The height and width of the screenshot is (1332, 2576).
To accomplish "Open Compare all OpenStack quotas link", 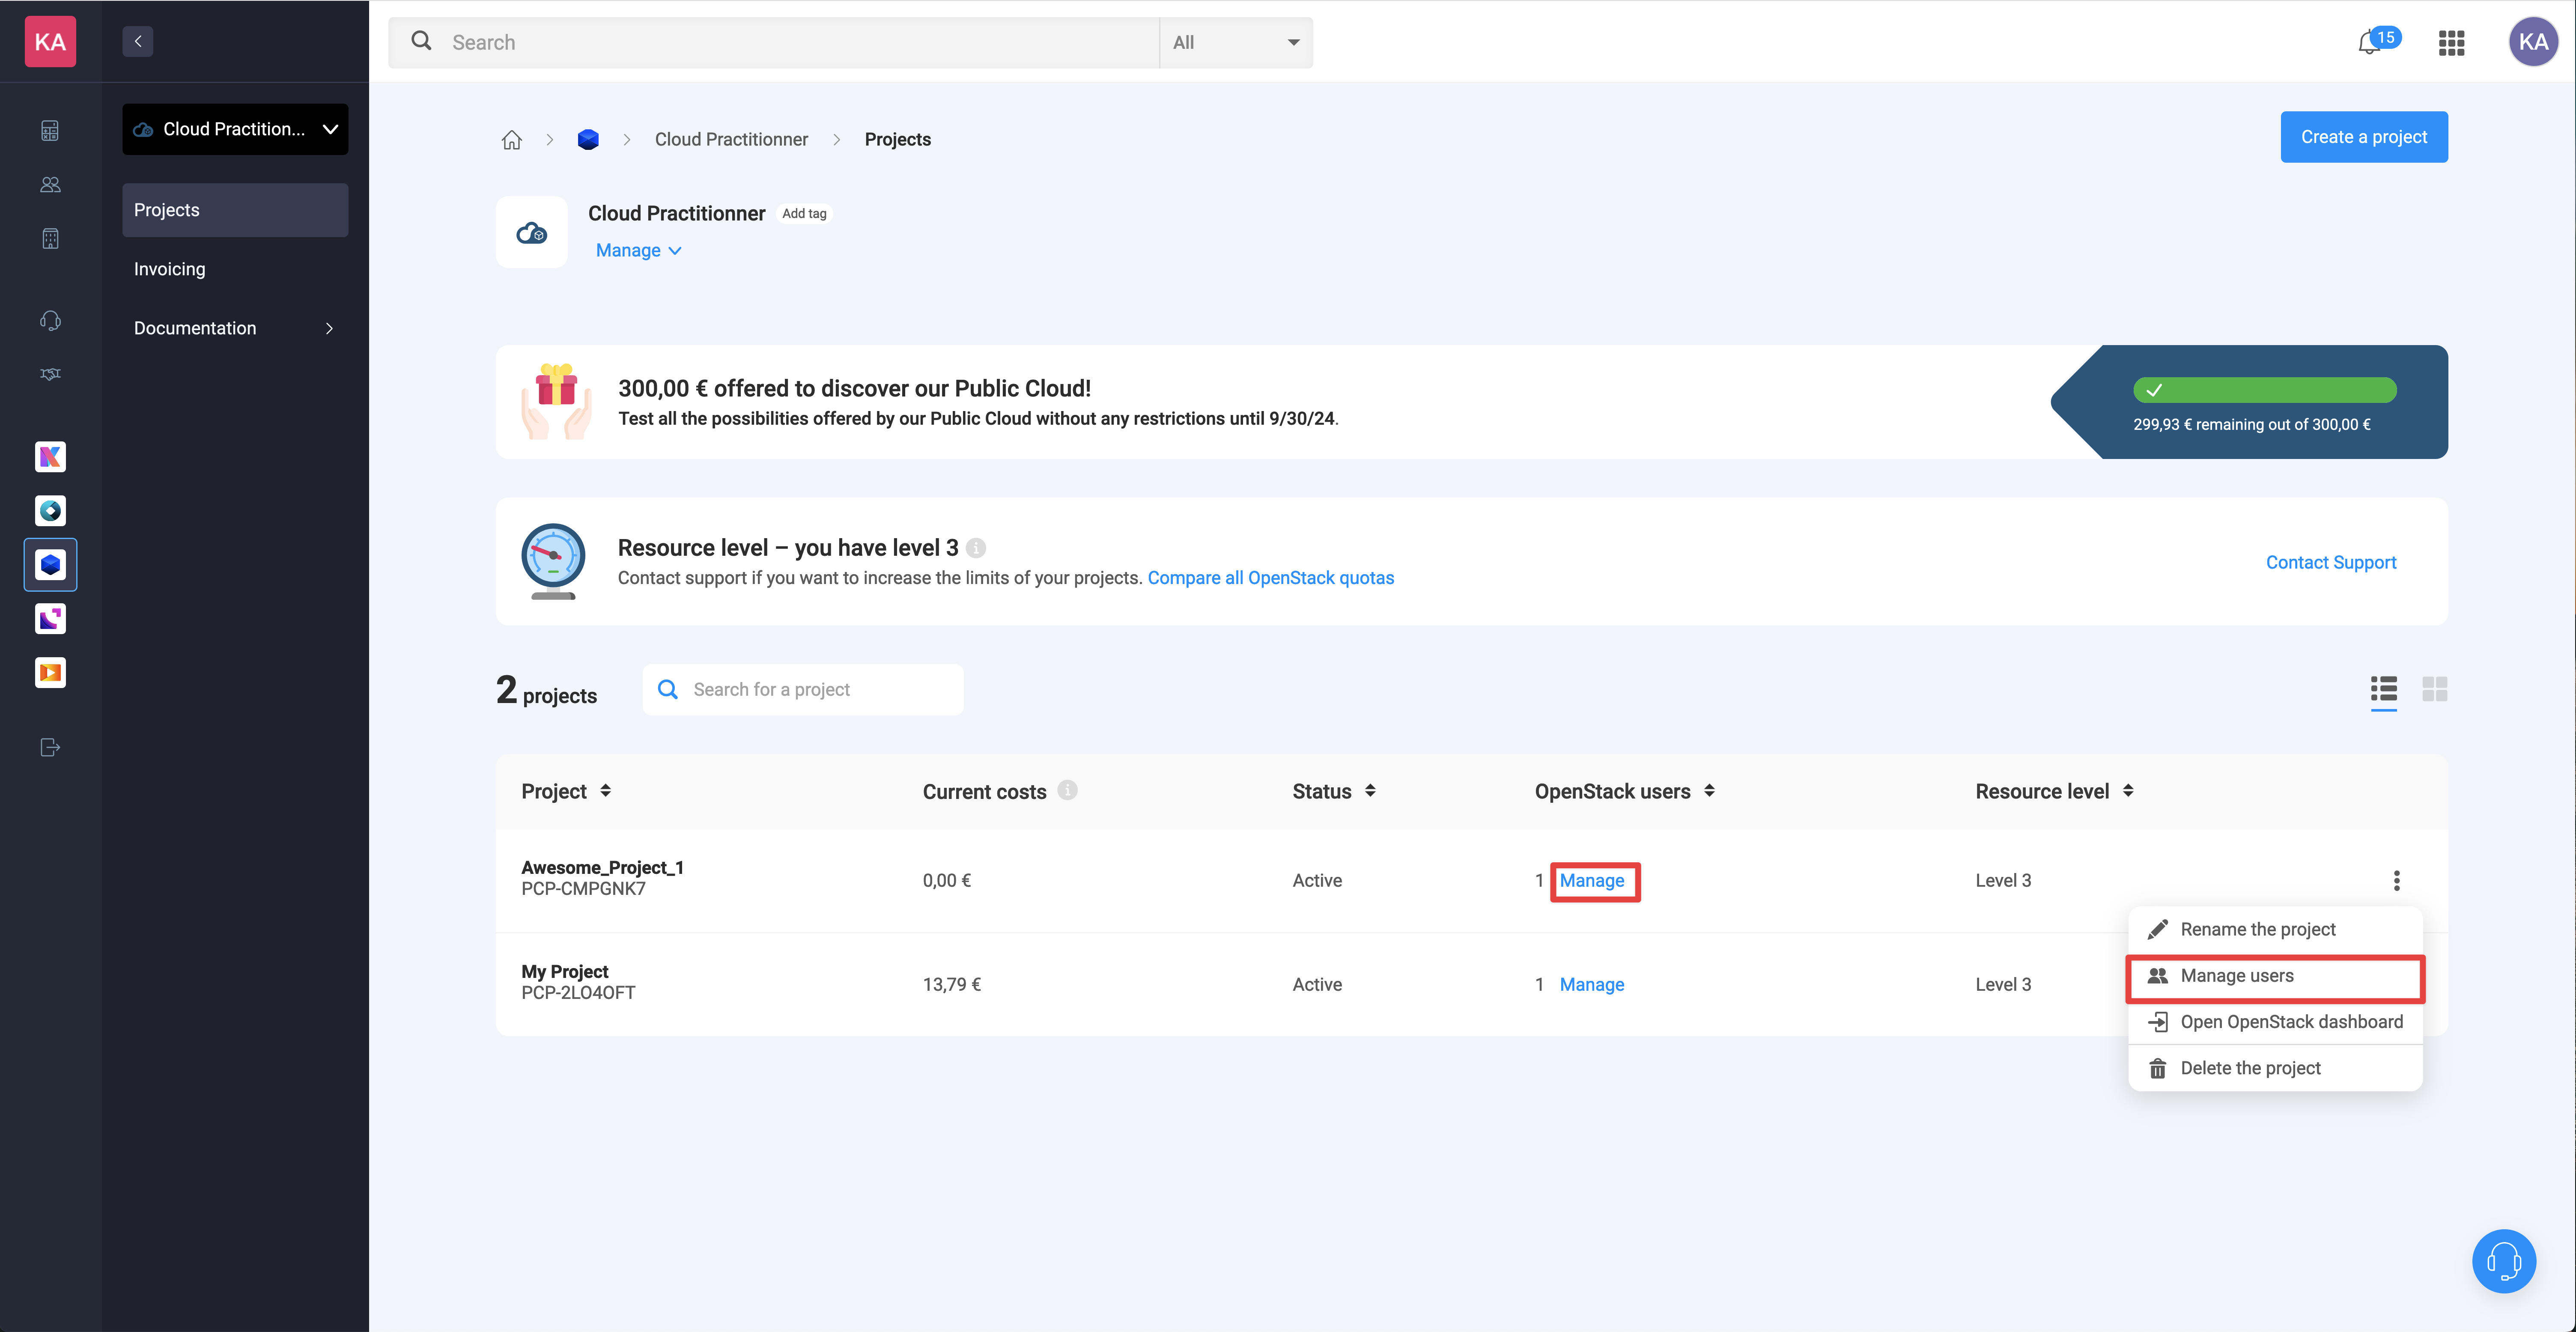I will (x=1270, y=578).
